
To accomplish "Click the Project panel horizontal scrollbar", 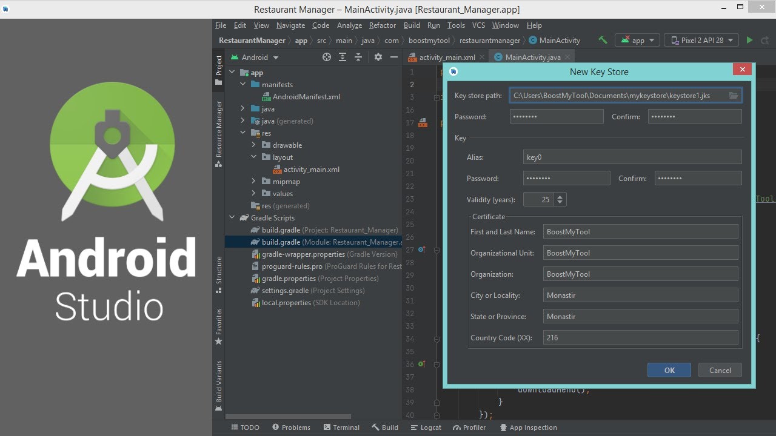I will point(289,417).
